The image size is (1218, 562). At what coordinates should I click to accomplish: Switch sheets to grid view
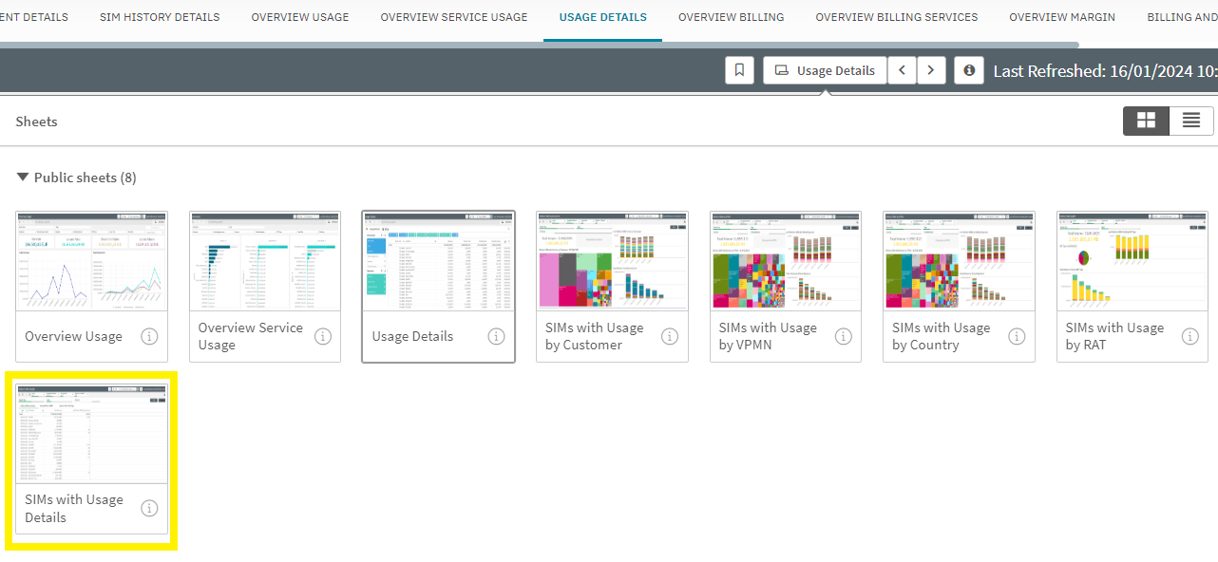coord(1146,121)
